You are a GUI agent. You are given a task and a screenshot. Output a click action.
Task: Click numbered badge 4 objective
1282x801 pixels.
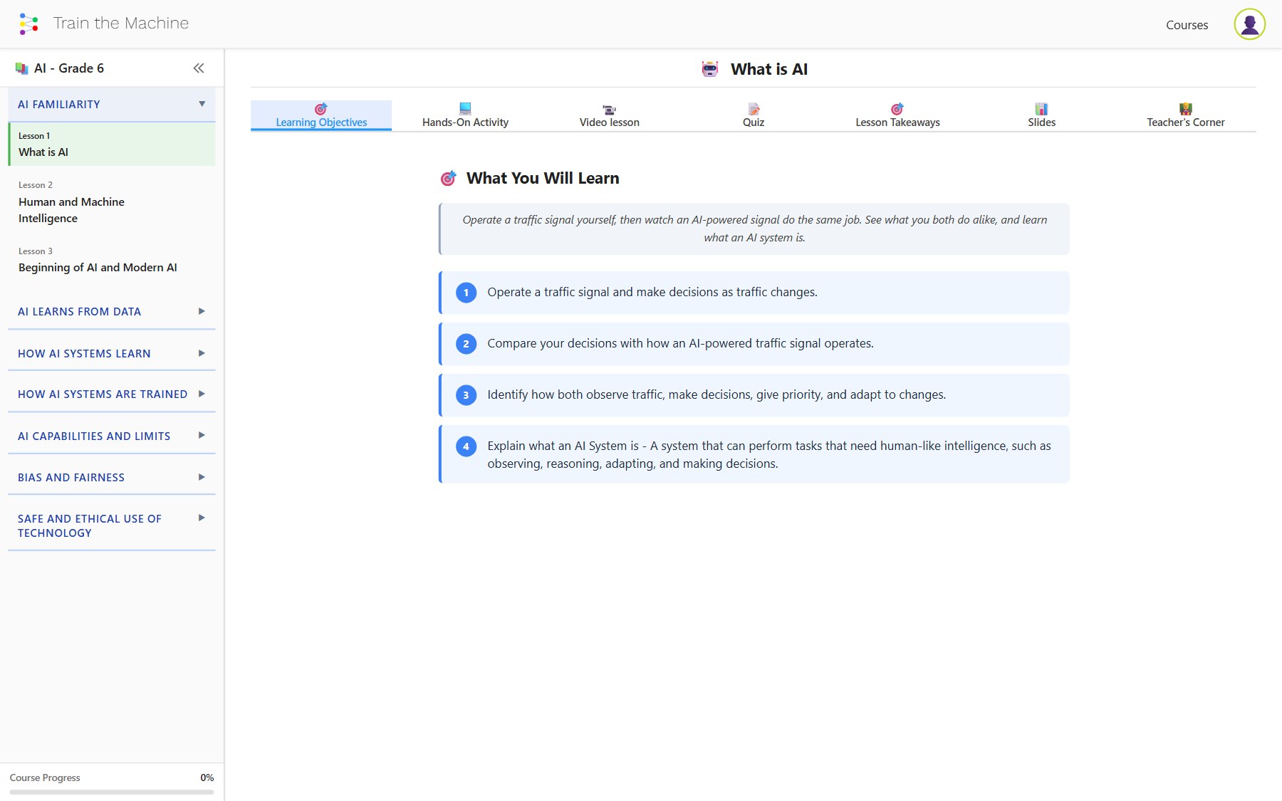pos(466,446)
